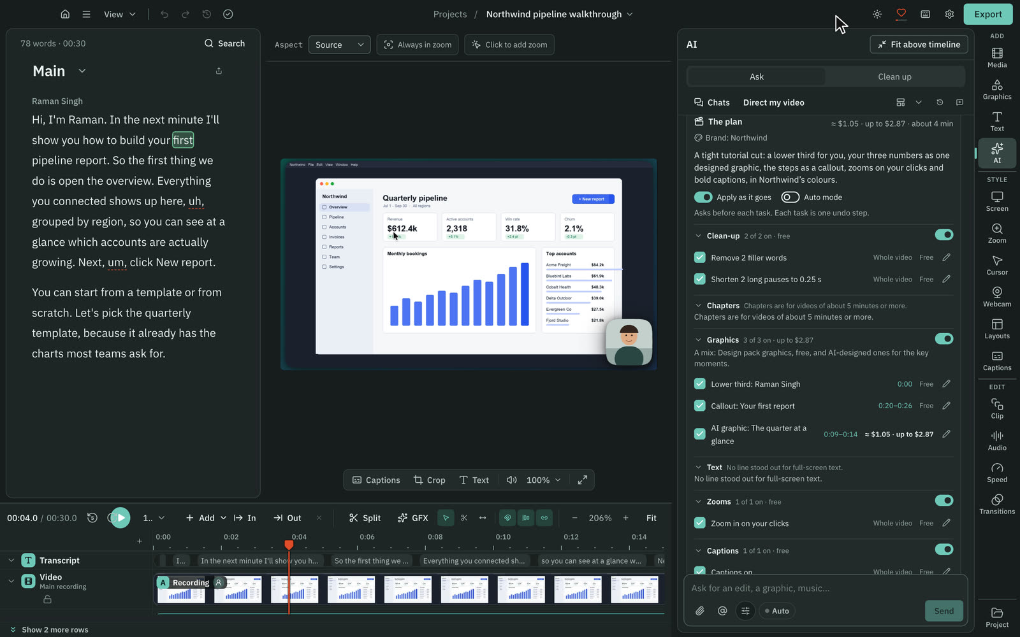Screen dimensions: 1020x637
Task: Open the View menu
Action: (x=120, y=14)
